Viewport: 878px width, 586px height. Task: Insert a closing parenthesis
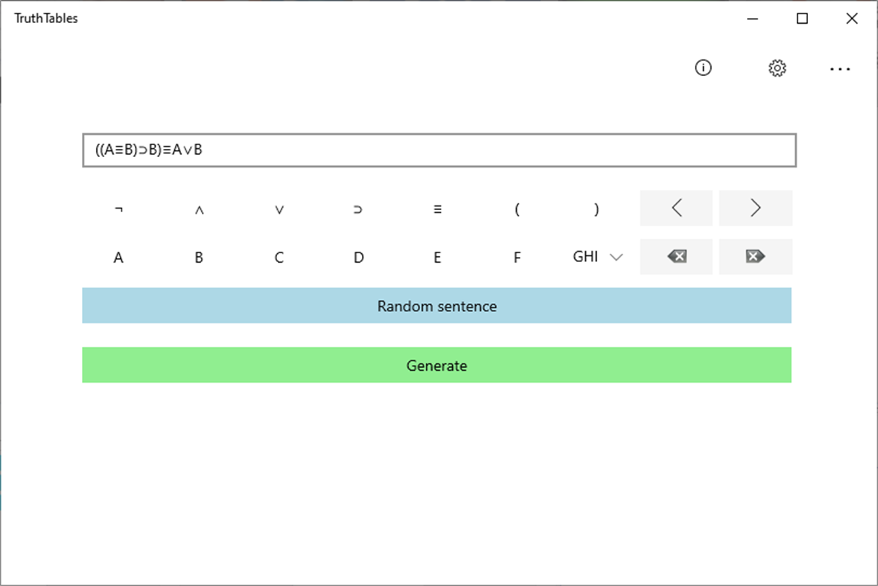coord(597,209)
